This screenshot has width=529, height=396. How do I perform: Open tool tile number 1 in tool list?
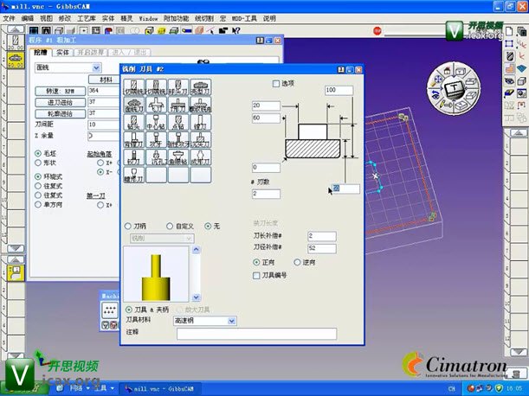16,42
